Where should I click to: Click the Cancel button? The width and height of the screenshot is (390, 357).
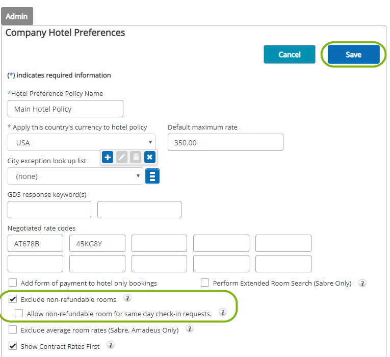289,55
